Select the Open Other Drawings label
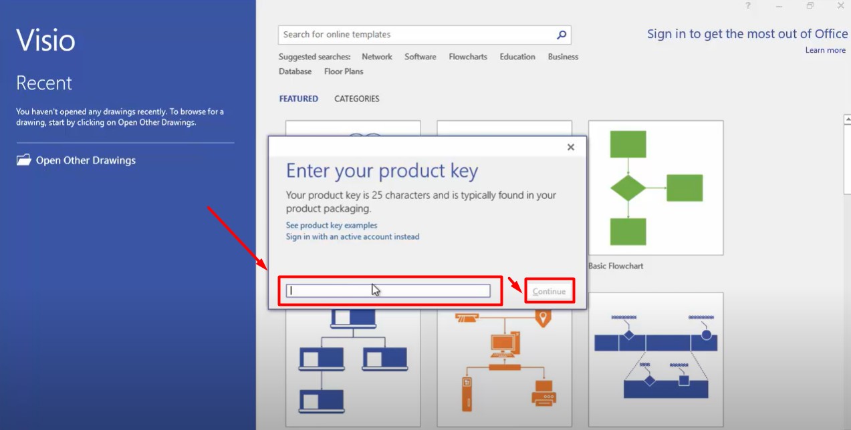 point(86,160)
